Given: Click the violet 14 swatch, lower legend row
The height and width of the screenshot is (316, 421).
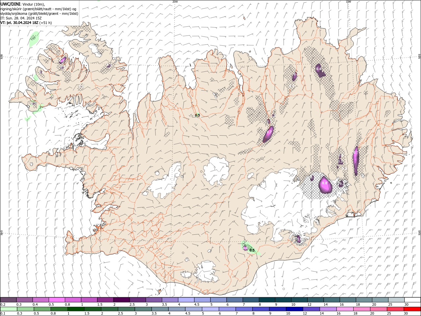Looking at the screenshot, I should pyautogui.click(x=328, y=309).
